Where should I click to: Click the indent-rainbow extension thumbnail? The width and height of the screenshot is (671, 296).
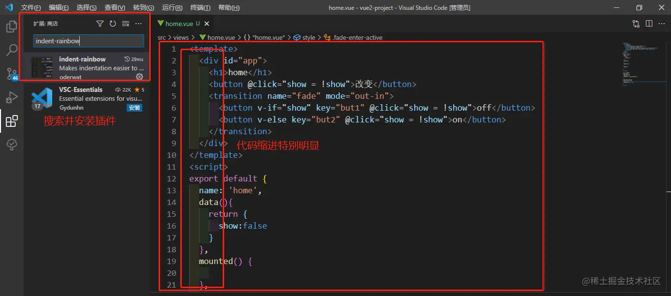point(42,67)
